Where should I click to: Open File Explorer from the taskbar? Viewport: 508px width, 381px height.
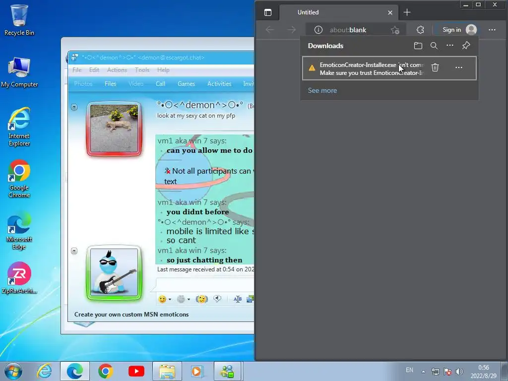pos(167,371)
